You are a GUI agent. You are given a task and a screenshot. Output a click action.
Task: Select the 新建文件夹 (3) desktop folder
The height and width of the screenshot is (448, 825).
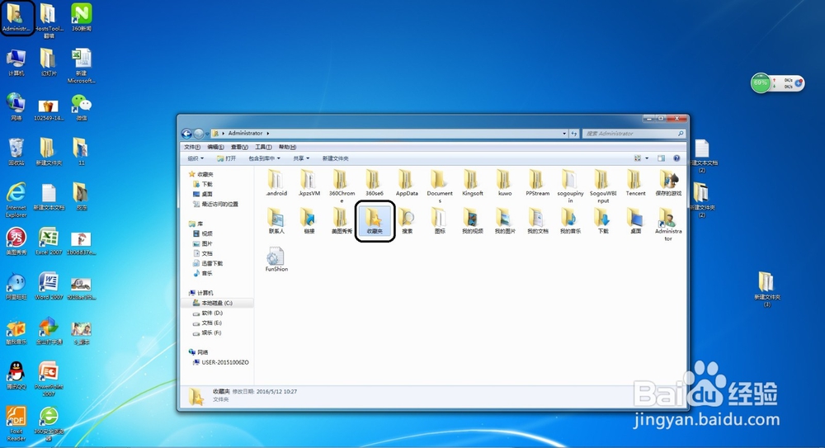coord(766,289)
